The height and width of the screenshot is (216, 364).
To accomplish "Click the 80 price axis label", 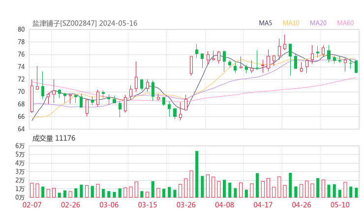I will pos(21,29).
